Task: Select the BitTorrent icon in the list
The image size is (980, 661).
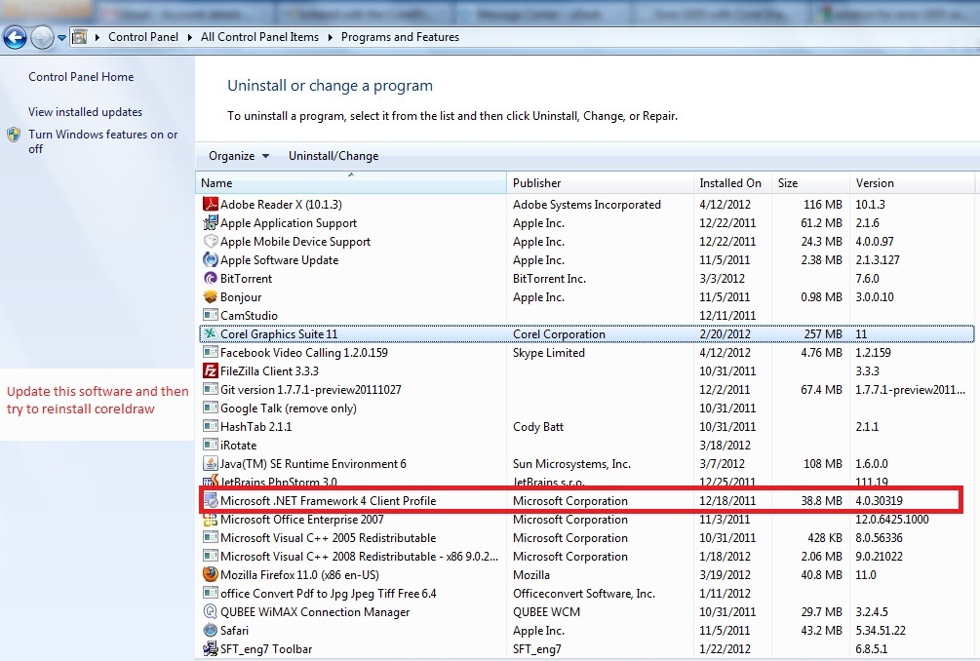Action: 210,279
